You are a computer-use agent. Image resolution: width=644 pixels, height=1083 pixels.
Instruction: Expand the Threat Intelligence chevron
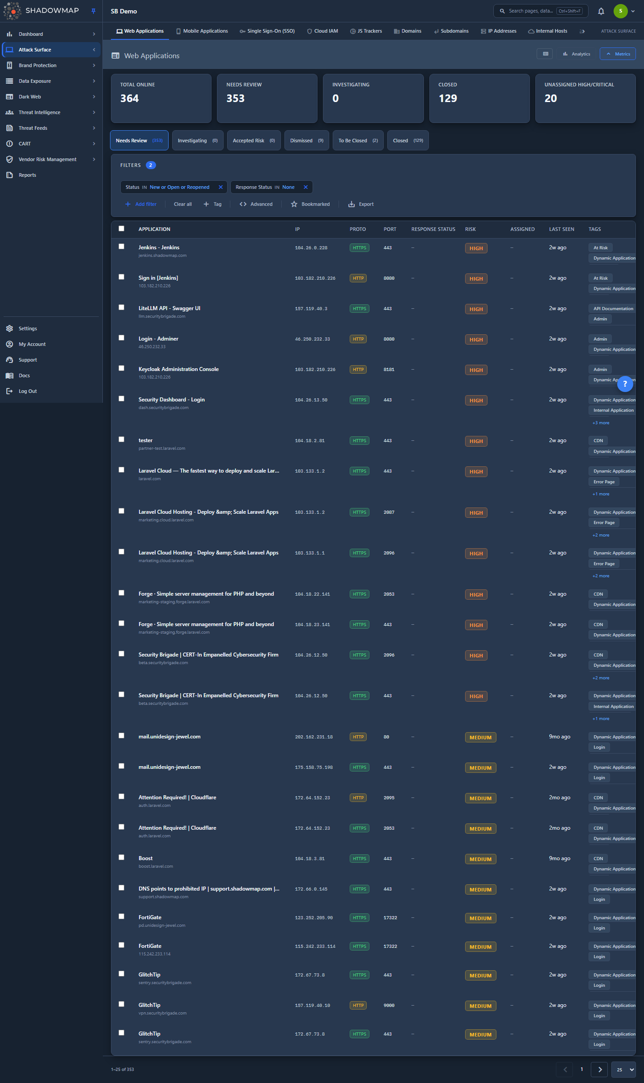pos(94,112)
